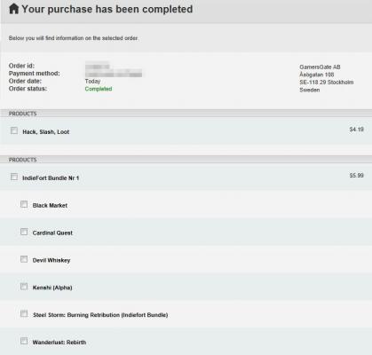Open the Hack, Slash, Loot product title
The height and width of the screenshot is (355, 372).
click(46, 132)
